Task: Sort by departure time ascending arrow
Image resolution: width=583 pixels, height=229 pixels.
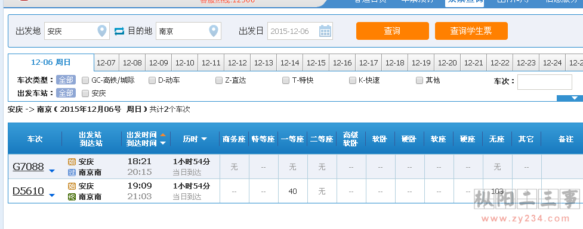Action: point(163,135)
